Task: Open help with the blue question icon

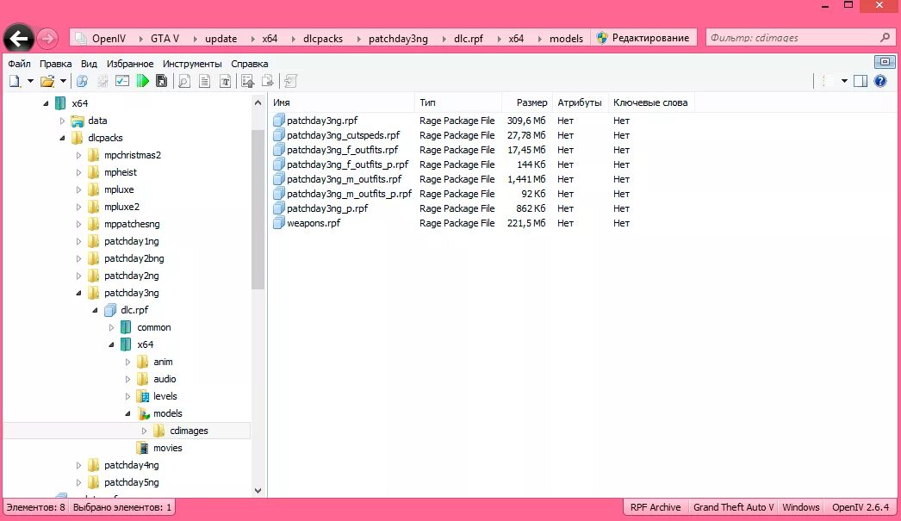Action: coord(880,81)
